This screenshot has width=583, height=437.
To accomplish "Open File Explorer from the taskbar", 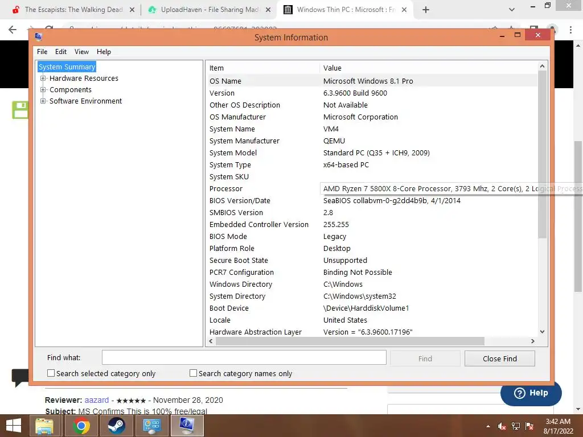I will pos(44,426).
